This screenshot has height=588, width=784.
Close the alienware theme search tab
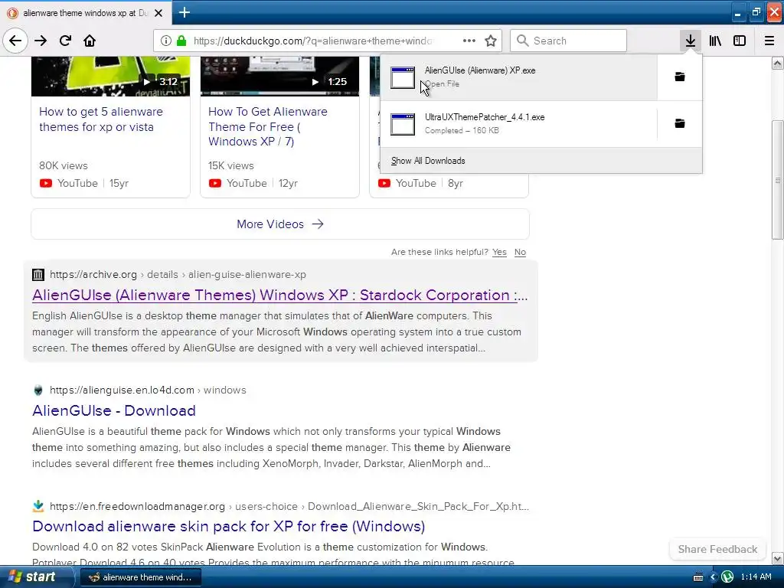[158, 13]
